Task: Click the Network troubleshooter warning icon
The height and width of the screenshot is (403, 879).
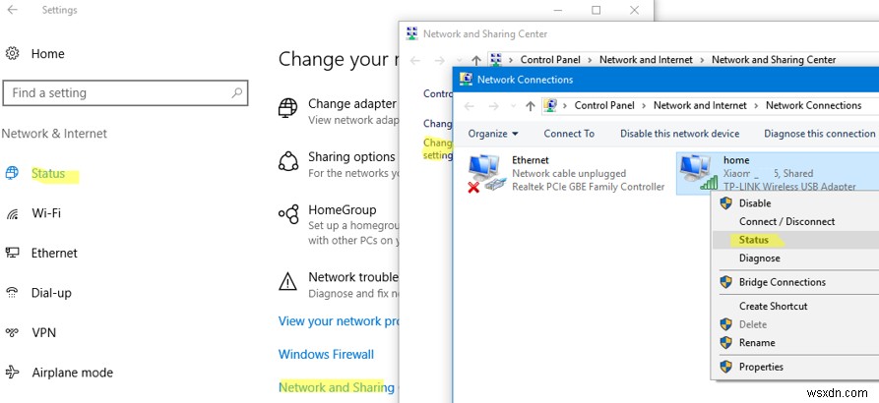Action: point(288,281)
